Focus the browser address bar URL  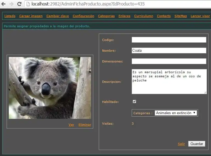click(x=88, y=4)
